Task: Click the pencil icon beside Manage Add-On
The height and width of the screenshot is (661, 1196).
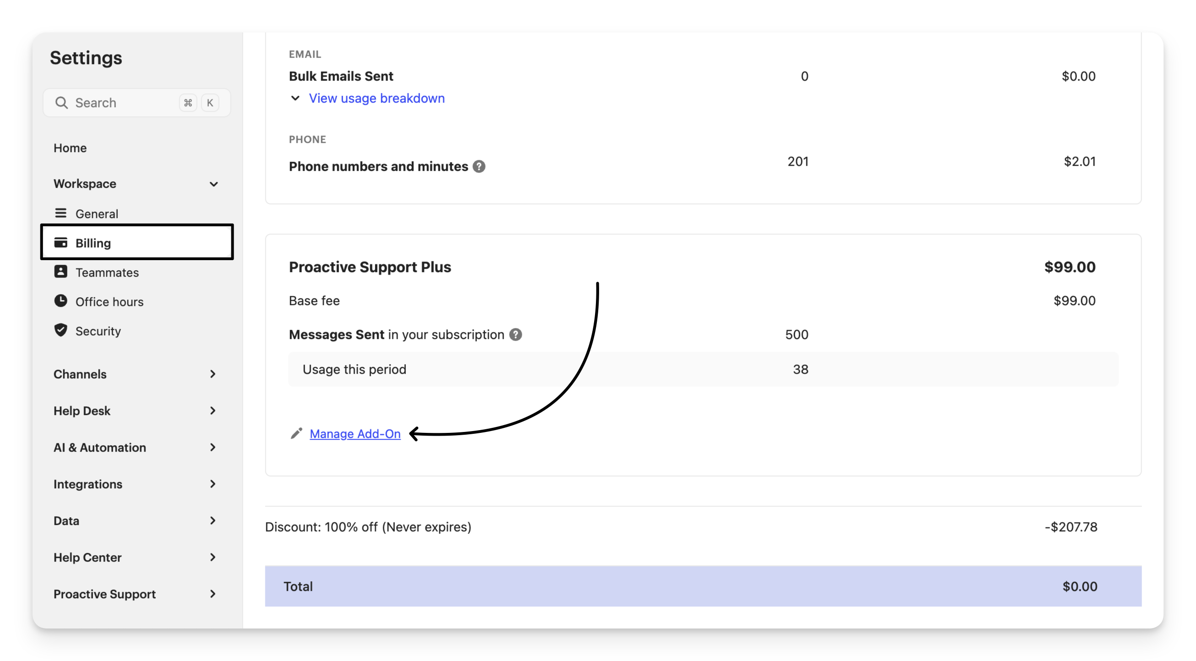Action: [x=296, y=433]
